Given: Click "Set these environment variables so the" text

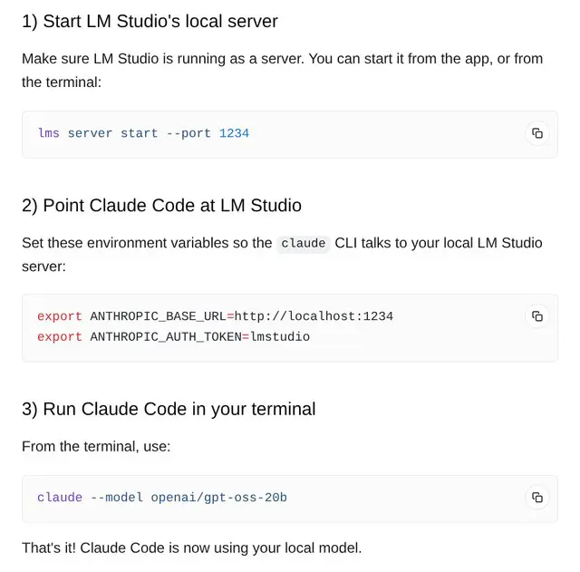Looking at the screenshot, I should [147, 243].
